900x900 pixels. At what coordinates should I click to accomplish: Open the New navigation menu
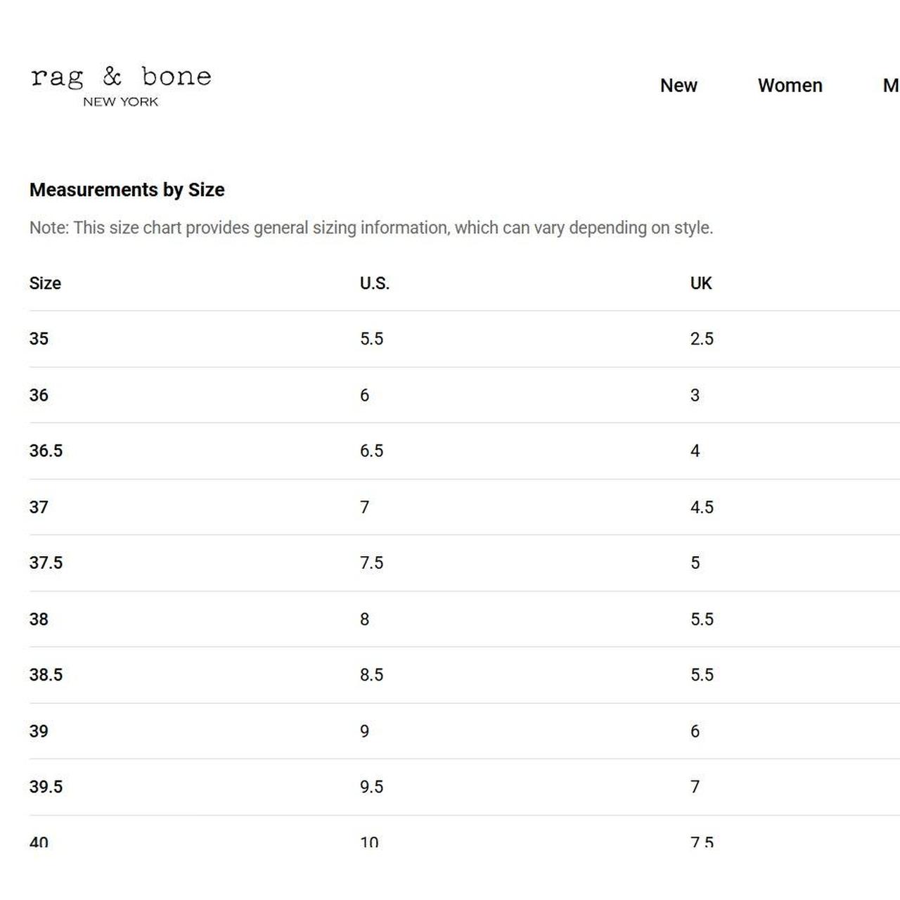(x=678, y=86)
